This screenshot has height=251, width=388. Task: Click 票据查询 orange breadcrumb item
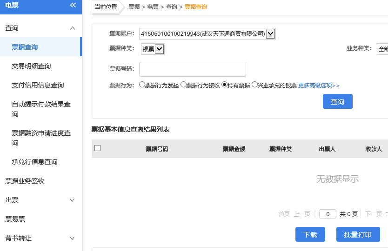pyautogui.click(x=196, y=7)
